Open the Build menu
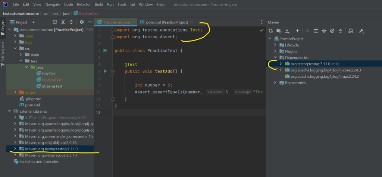 click(99, 4)
